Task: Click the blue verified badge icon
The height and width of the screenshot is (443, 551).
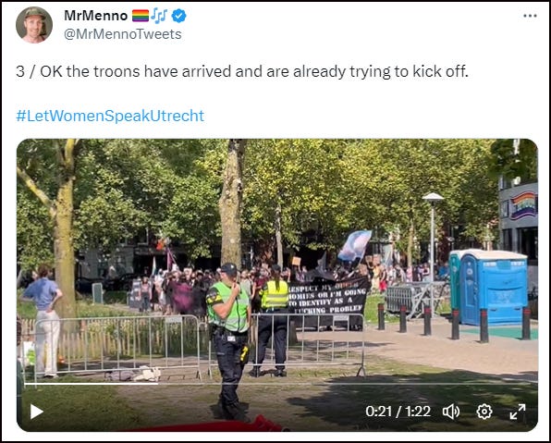Action: pos(178,16)
